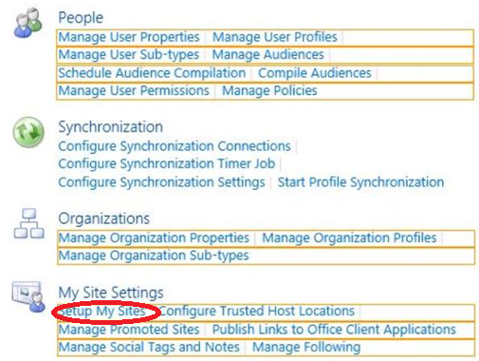Click the Setup My Sites link
479x361 pixels.
click(x=101, y=312)
